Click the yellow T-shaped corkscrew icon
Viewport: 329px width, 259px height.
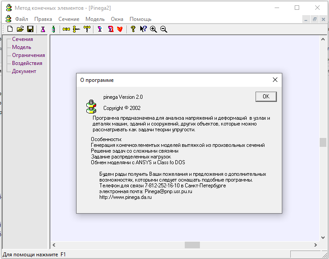[87, 29]
